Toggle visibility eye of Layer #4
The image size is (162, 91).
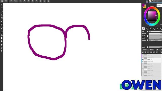(x=143, y=59)
